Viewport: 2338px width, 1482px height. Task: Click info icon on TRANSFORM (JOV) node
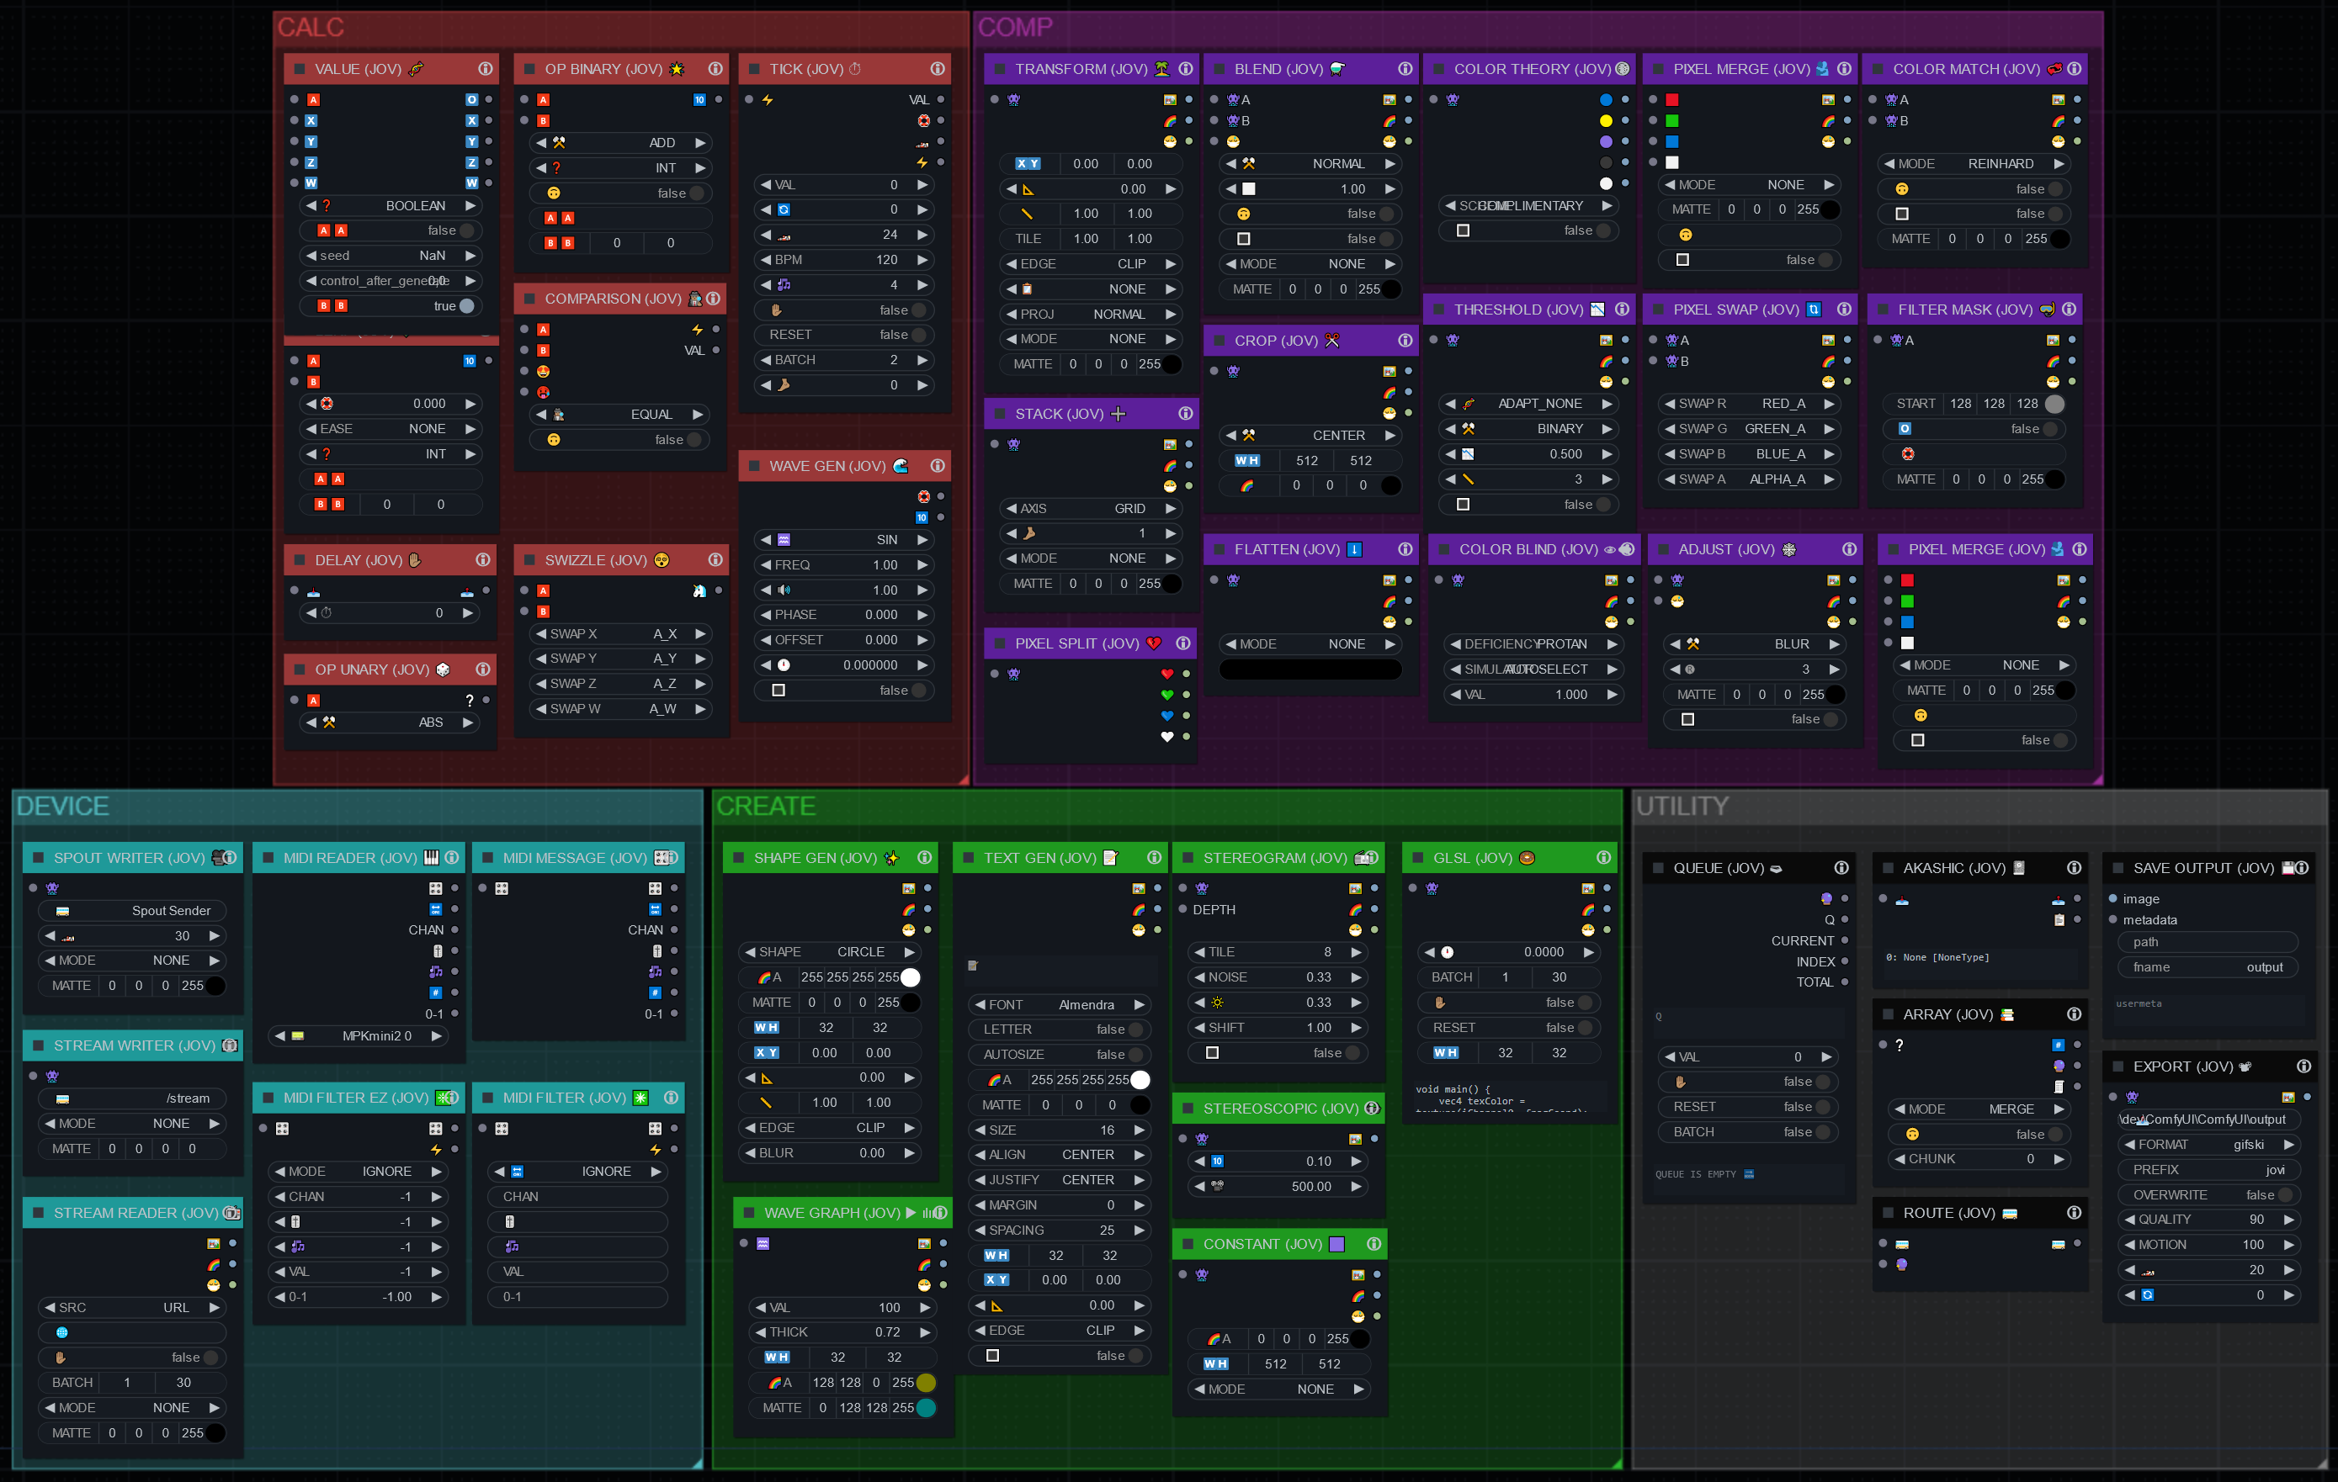(x=1186, y=69)
